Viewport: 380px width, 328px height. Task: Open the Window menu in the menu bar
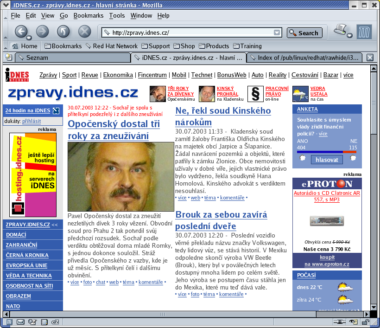tap(141, 15)
